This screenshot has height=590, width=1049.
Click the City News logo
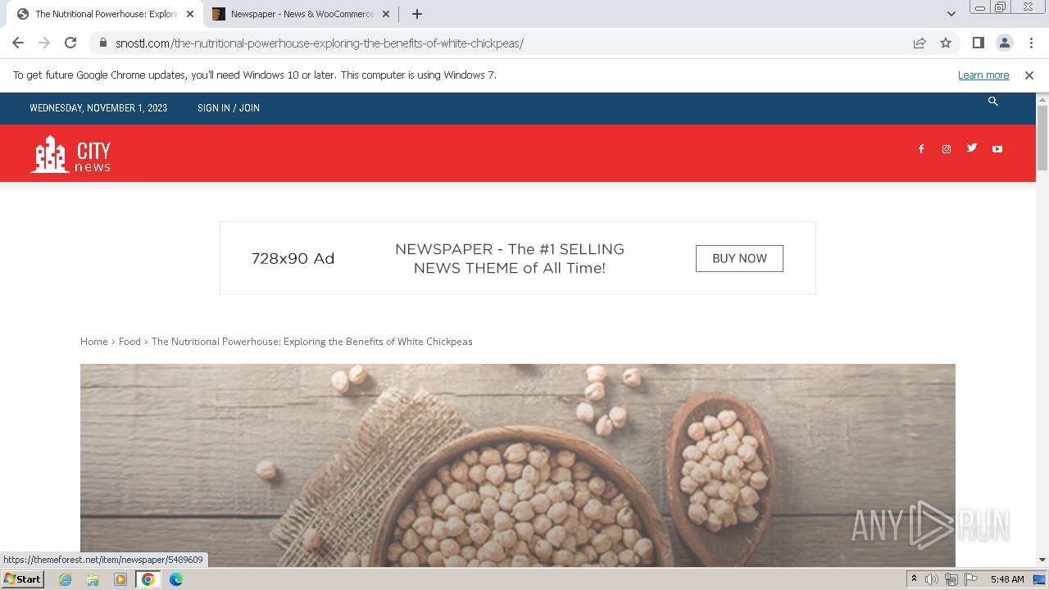click(70, 153)
